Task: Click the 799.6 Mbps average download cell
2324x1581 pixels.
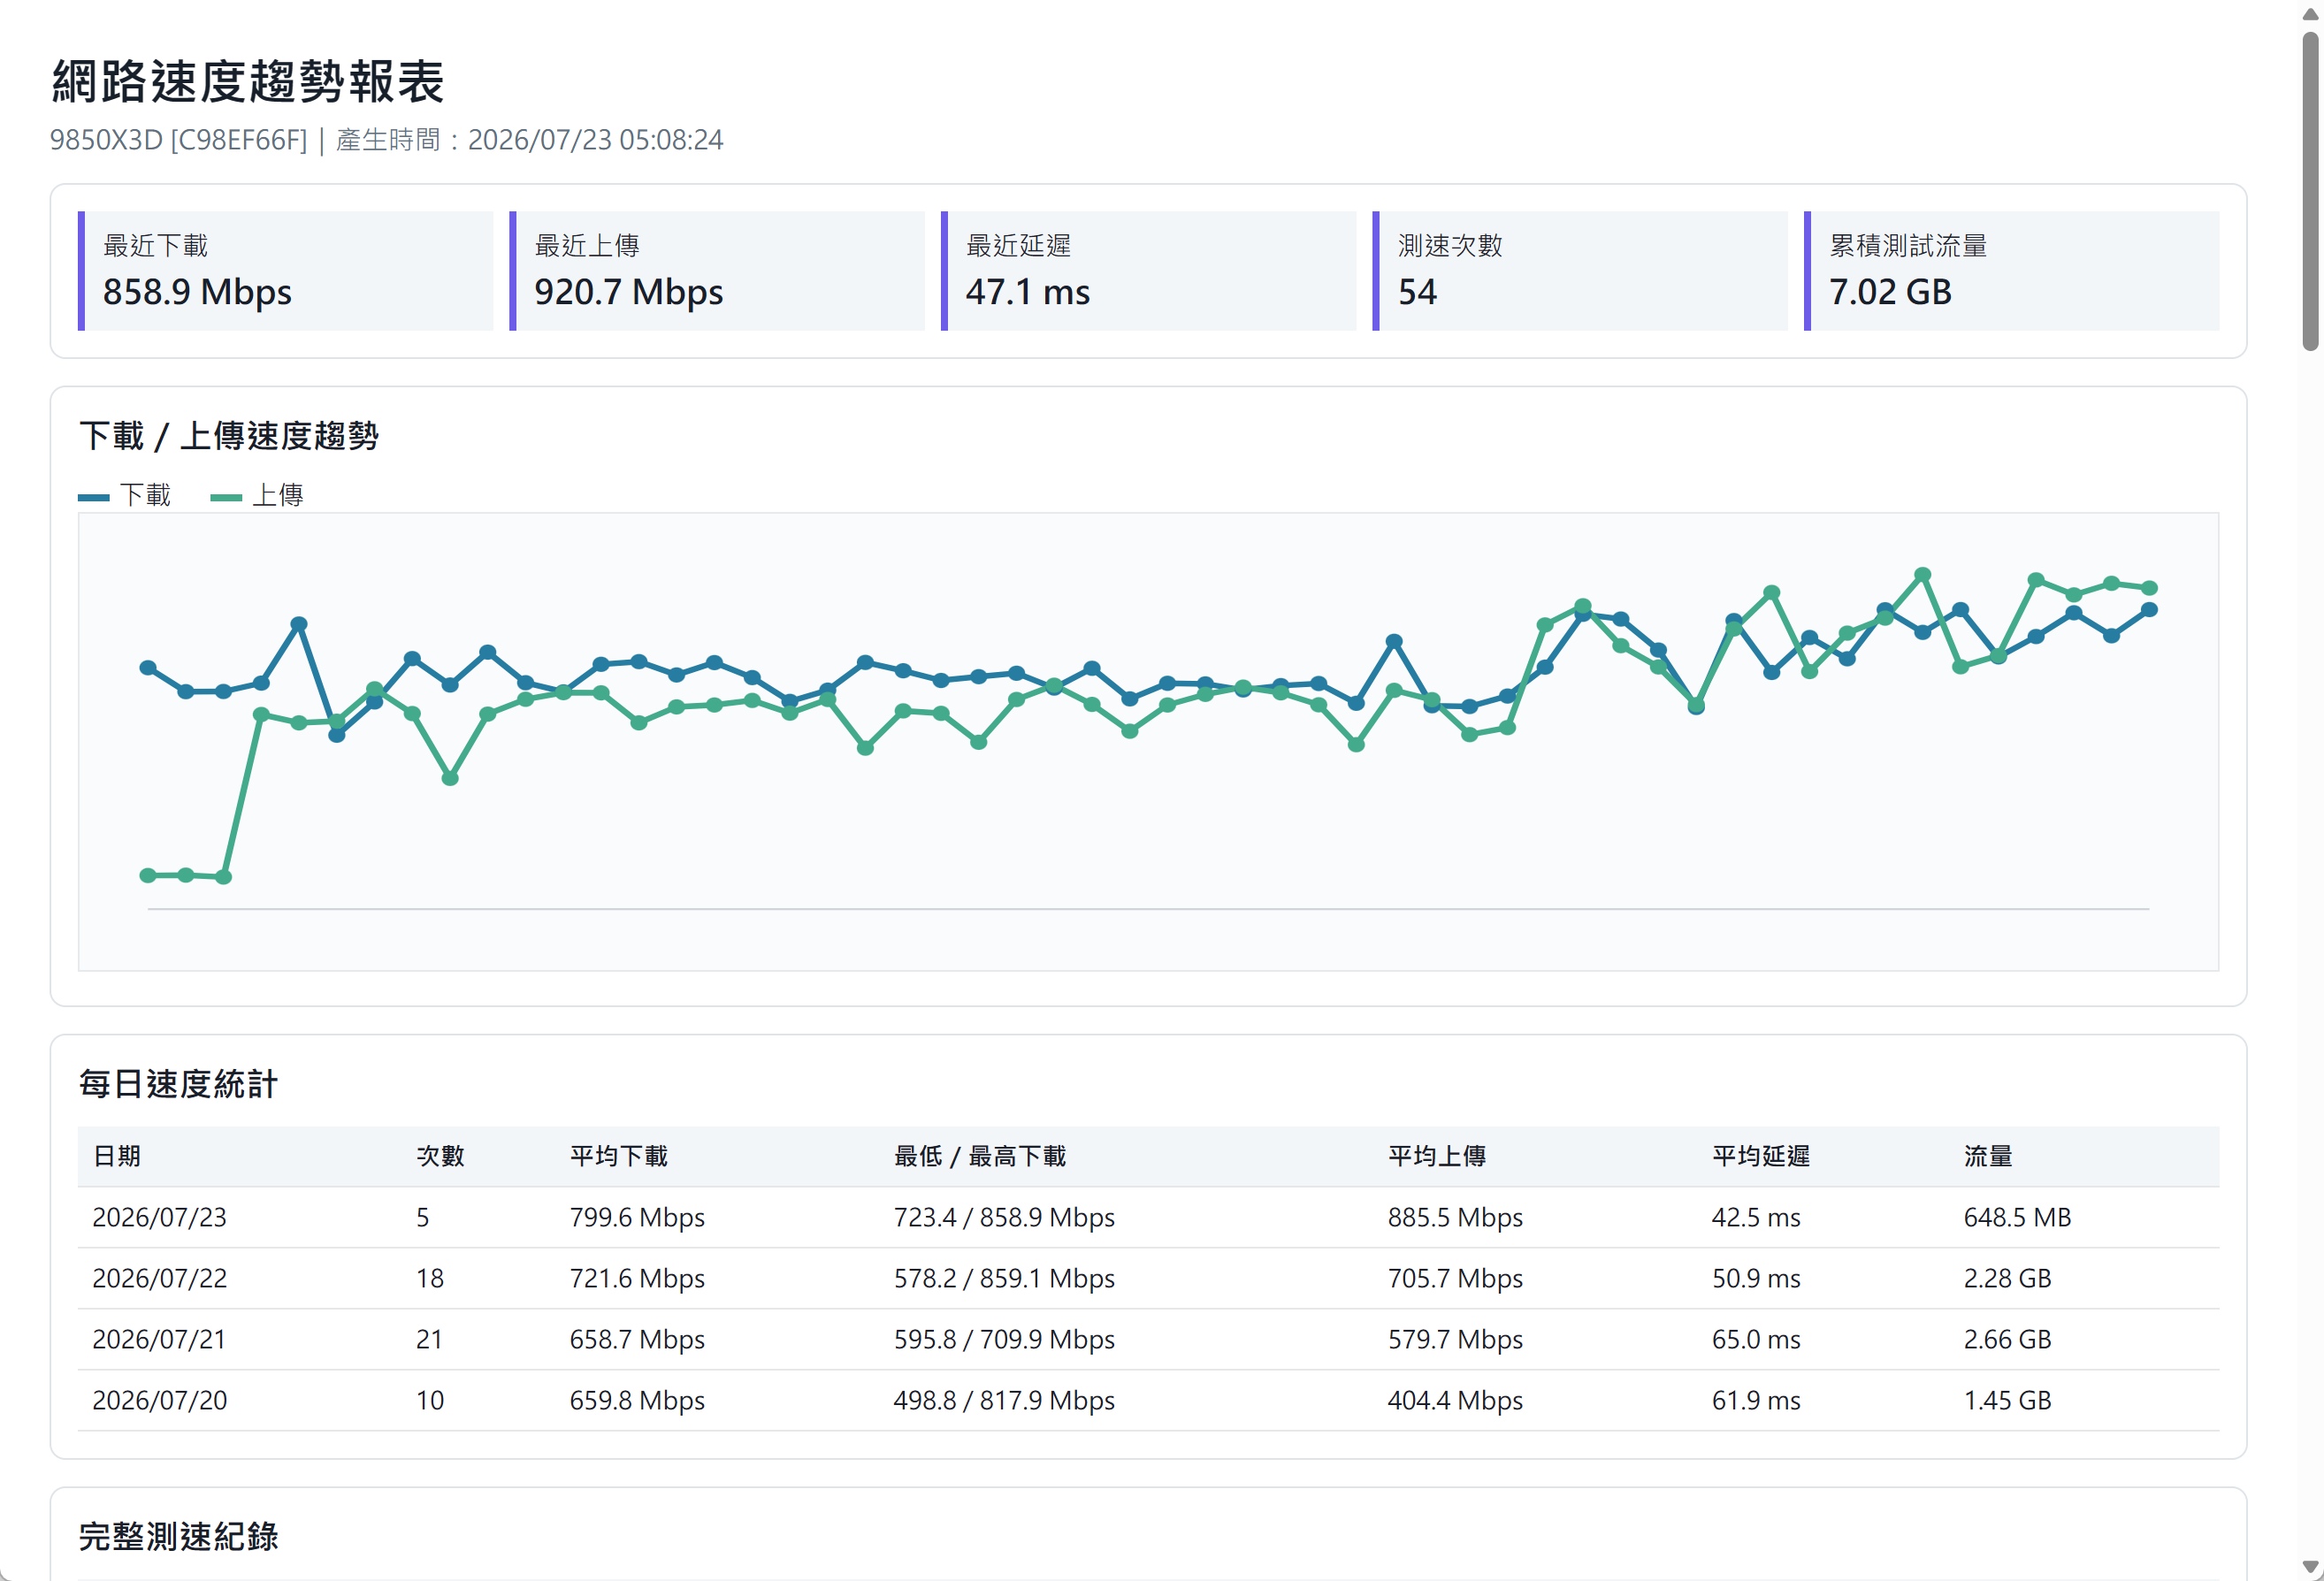Action: point(637,1217)
